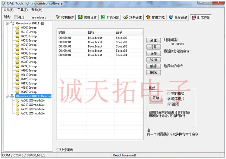Click the (A00)LED-module bulb icon

[x=17, y=101]
